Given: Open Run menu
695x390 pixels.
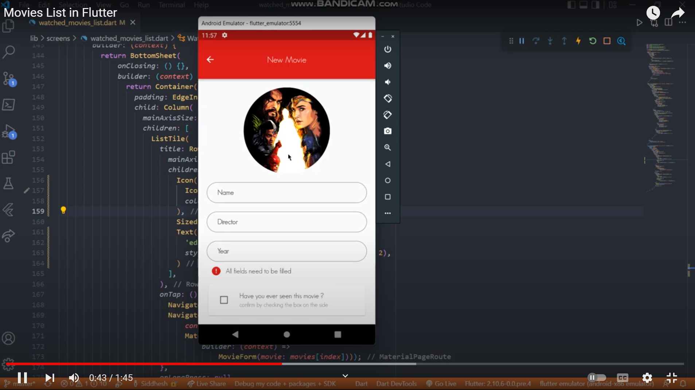Looking at the screenshot, I should point(144,5).
